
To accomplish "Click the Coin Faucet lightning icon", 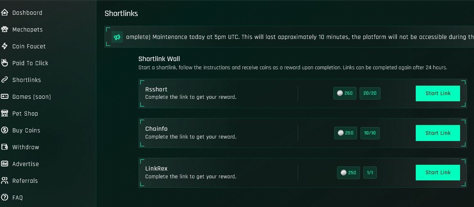I will point(5,46).
